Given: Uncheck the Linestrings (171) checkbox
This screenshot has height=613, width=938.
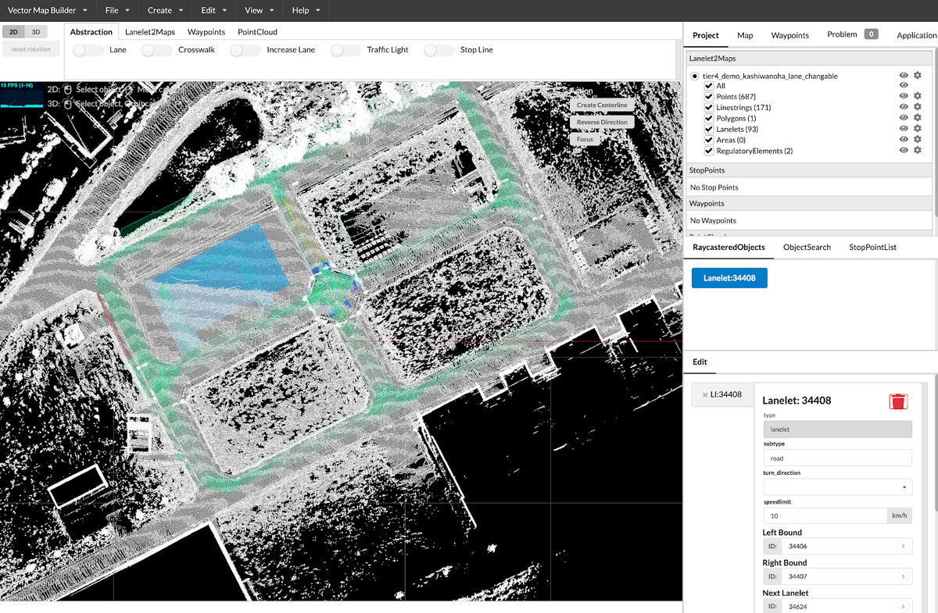Looking at the screenshot, I should (709, 108).
